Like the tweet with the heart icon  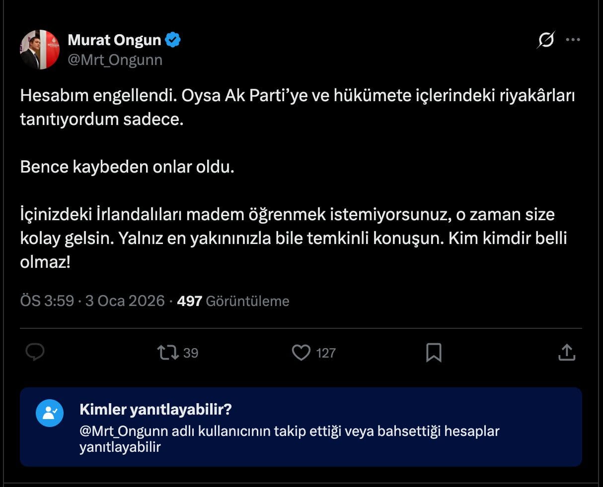pyautogui.click(x=301, y=353)
